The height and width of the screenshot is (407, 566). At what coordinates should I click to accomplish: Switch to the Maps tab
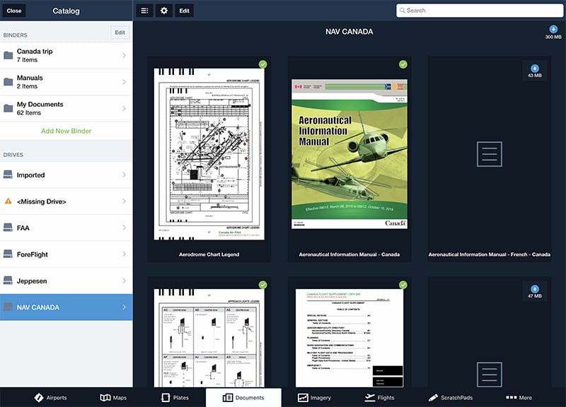113,398
